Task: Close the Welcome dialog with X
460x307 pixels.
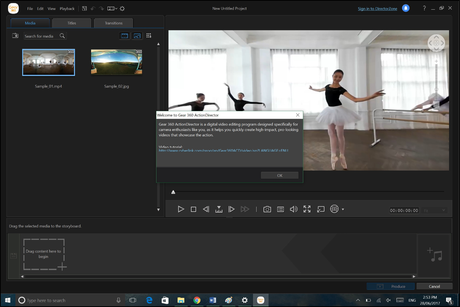Action: coord(298,115)
